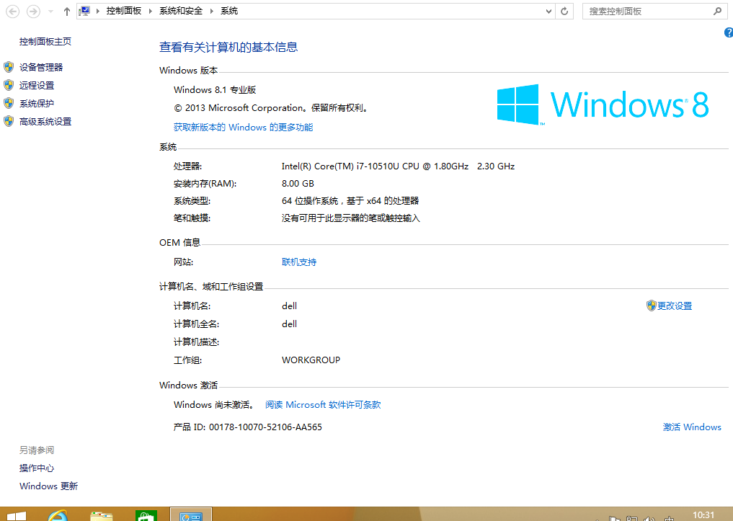Refresh the page with the refresh icon

[x=564, y=12]
